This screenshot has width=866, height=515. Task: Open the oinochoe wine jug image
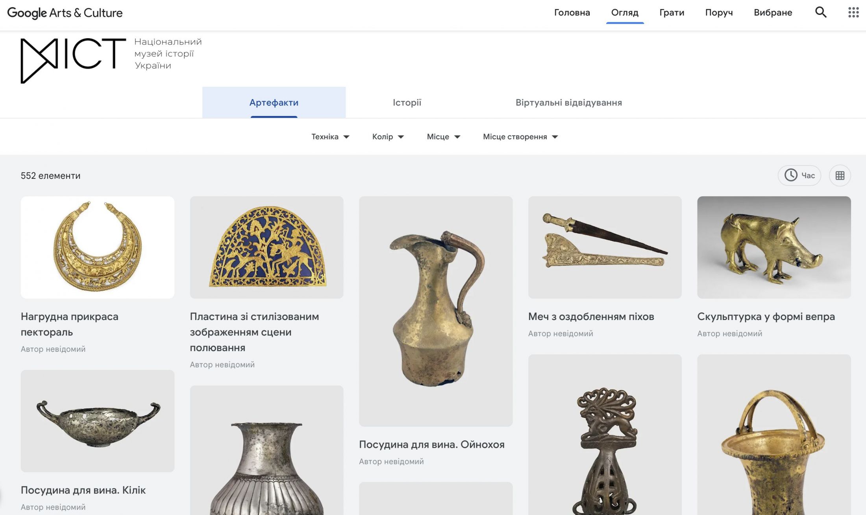436,311
